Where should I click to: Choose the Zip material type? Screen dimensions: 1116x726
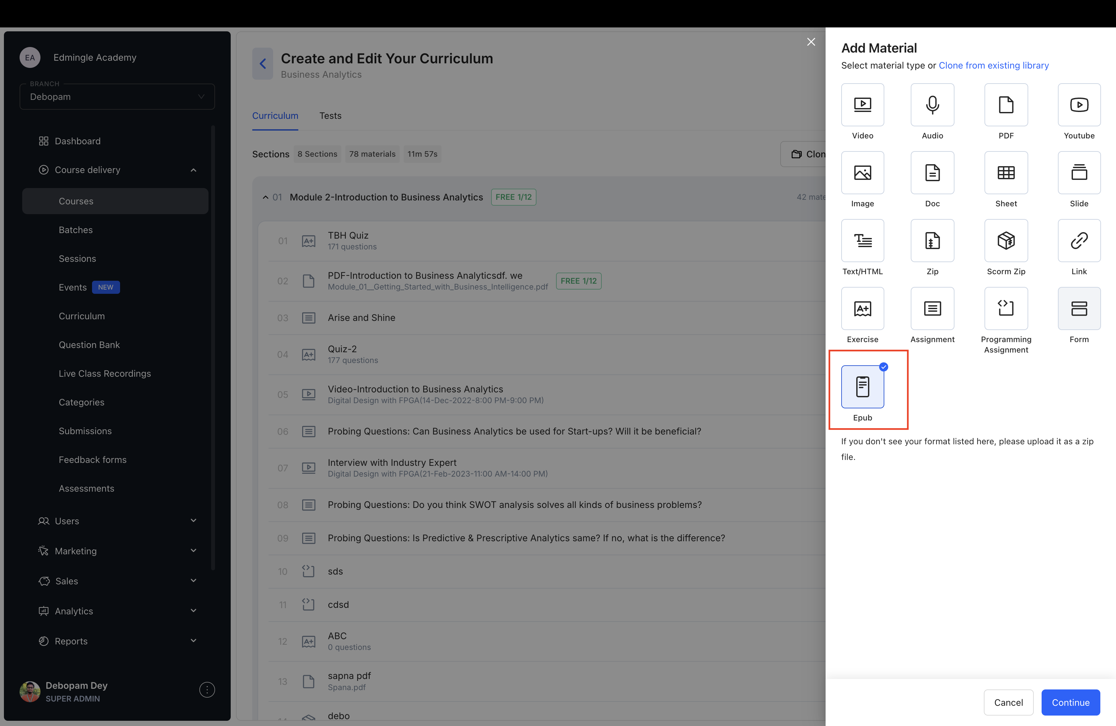(932, 241)
